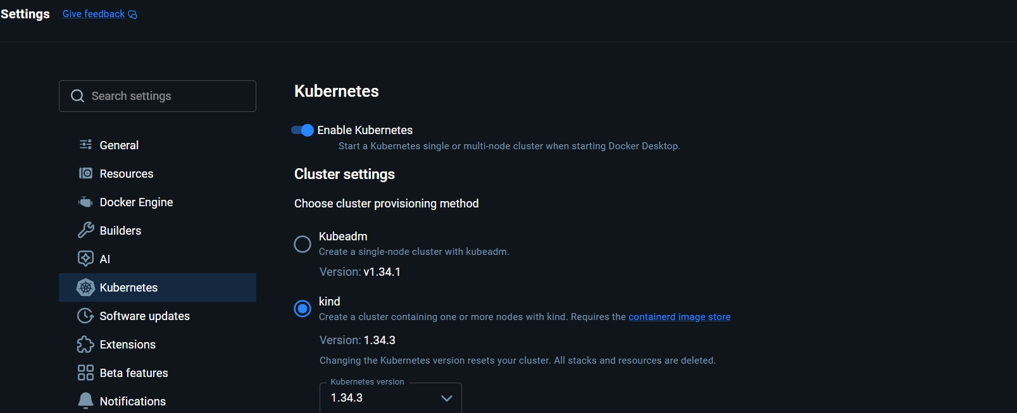
Task: Click the Builders wrench icon
Action: pyautogui.click(x=85, y=230)
